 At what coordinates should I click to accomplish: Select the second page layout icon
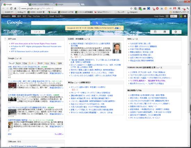[x=165, y=32]
